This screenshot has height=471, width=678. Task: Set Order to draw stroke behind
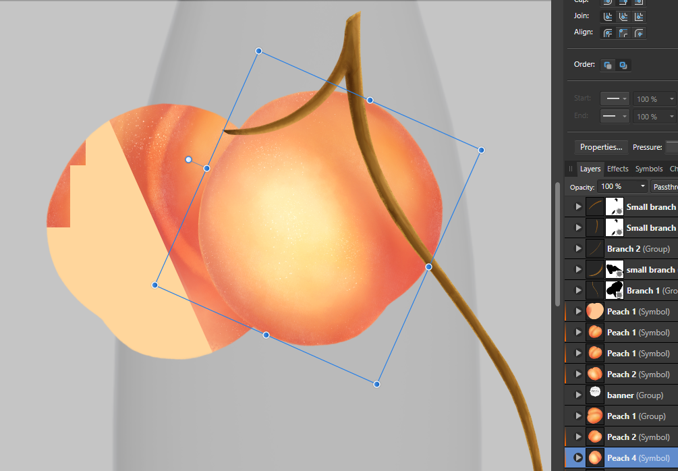click(608, 65)
